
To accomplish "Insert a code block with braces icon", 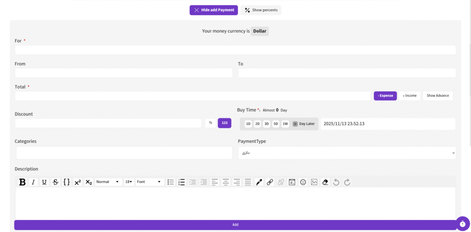I will point(67,182).
